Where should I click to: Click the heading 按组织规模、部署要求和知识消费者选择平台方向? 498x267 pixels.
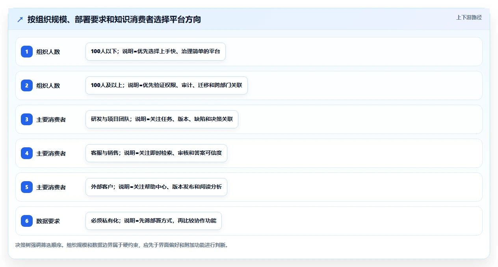tap(114, 19)
